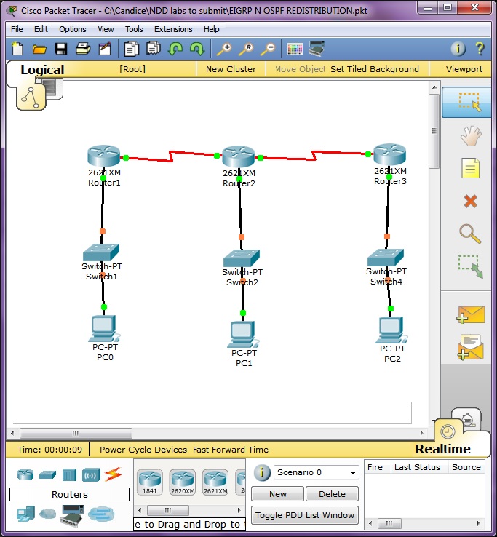Switch to the Realtime mode tab
The height and width of the screenshot is (537, 497).
[x=444, y=448]
